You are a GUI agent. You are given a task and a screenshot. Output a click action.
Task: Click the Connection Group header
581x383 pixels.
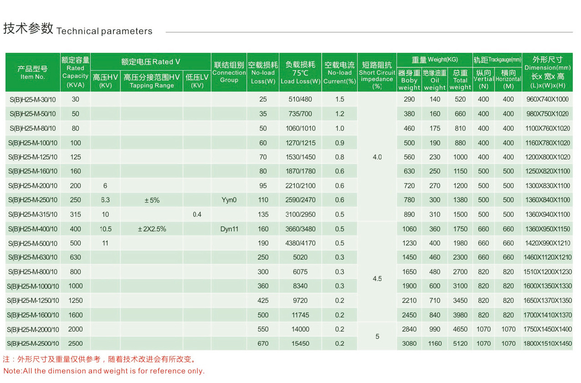pyautogui.click(x=229, y=72)
